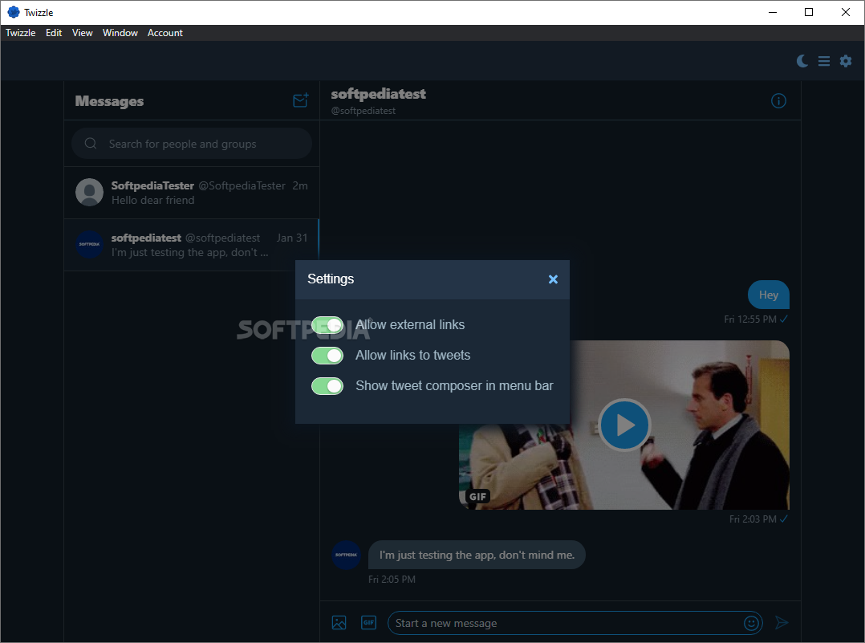Click Search for people and groups field
Screen dimensions: 865x643
[x=192, y=144]
